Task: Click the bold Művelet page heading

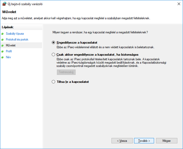Action: coord(9,12)
